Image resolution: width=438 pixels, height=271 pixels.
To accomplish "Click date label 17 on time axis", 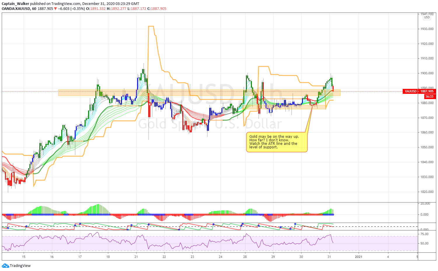I will pyautogui.click(x=80, y=257).
